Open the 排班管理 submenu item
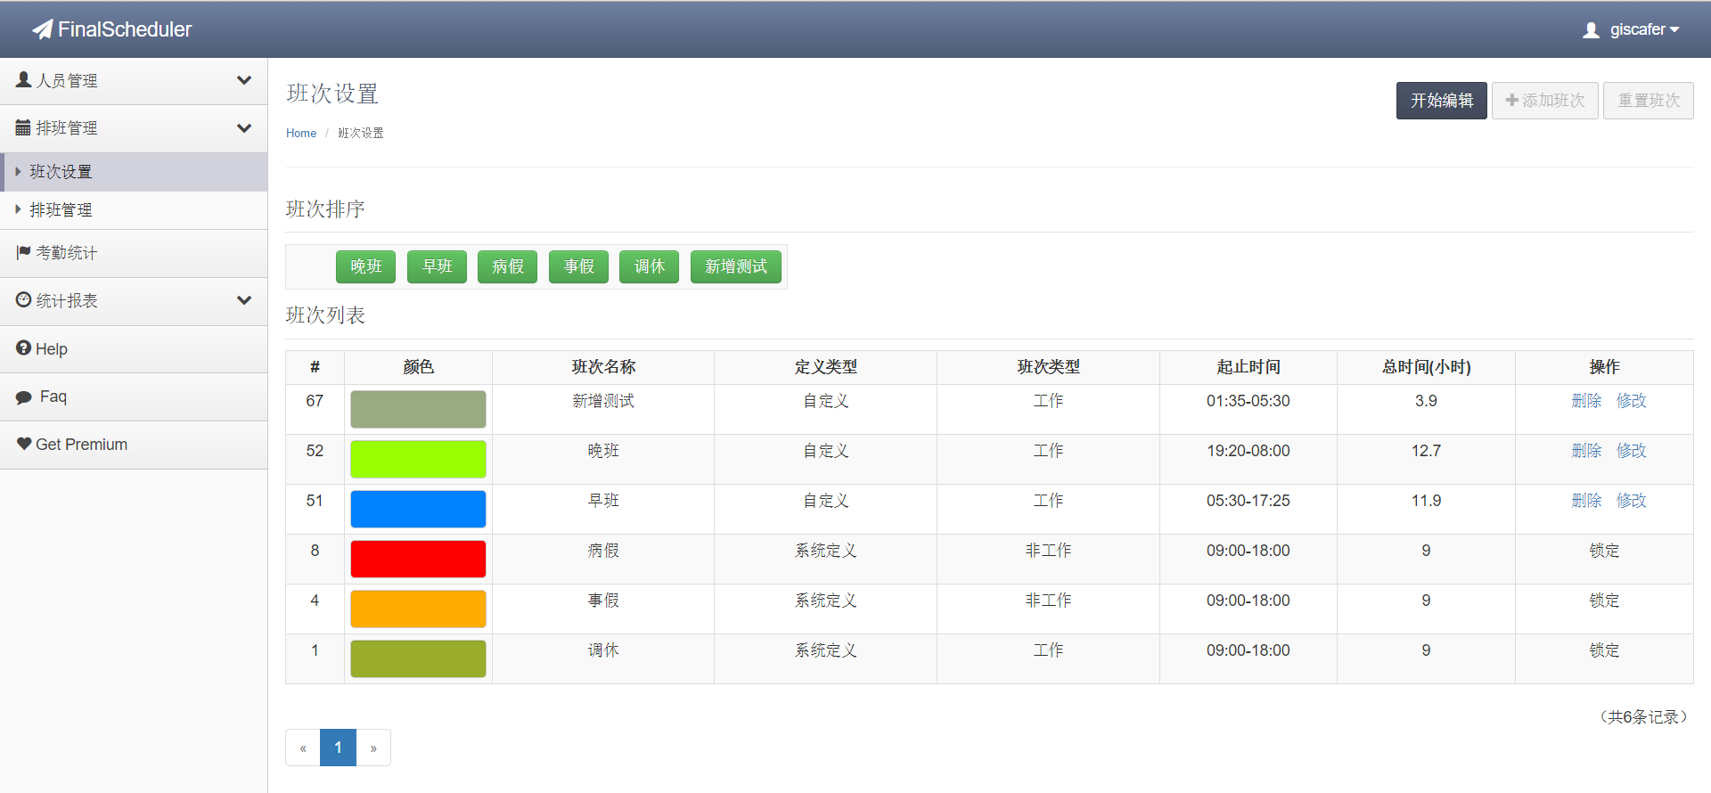 61,210
